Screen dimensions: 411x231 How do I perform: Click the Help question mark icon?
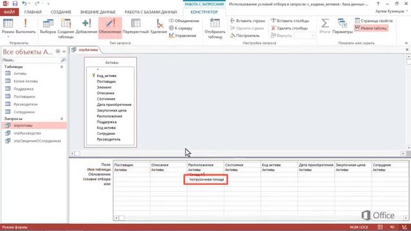(x=378, y=4)
